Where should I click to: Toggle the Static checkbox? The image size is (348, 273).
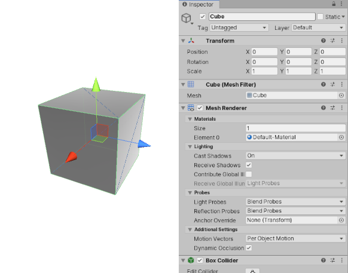320,17
